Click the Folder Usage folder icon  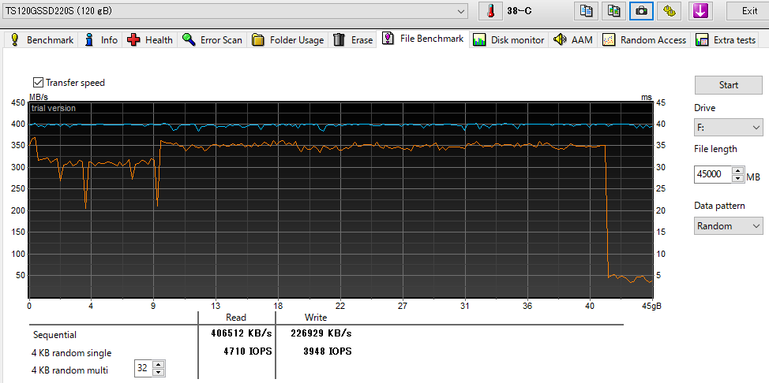tap(258, 40)
